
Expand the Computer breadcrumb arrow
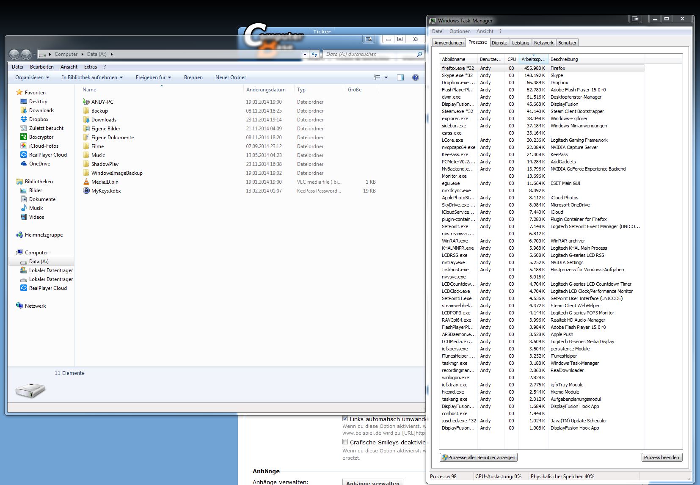[x=82, y=54]
